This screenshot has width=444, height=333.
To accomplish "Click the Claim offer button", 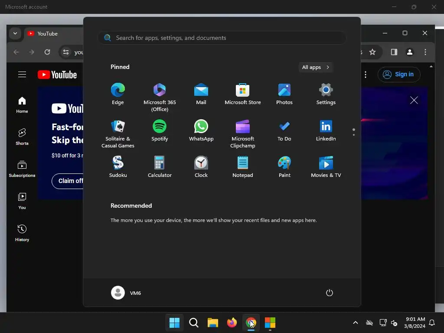I will pos(68,181).
